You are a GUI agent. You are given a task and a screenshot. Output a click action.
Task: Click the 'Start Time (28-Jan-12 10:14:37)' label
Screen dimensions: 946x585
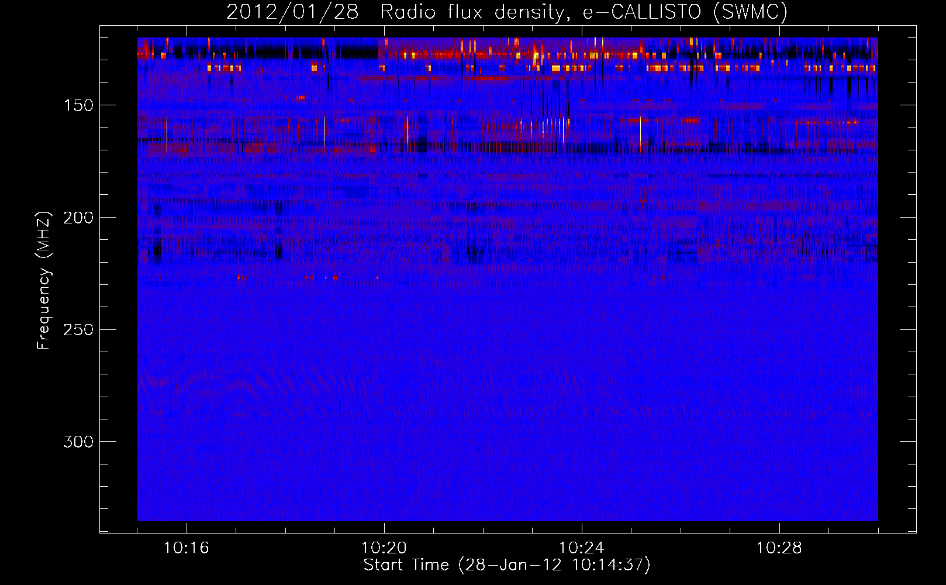(x=507, y=565)
